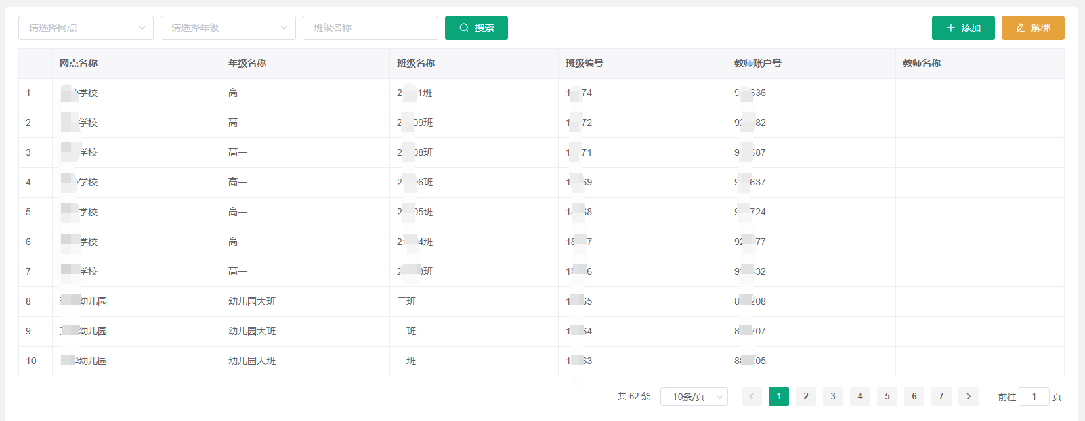
Task: Select page 4 in pagination
Action: click(x=860, y=397)
